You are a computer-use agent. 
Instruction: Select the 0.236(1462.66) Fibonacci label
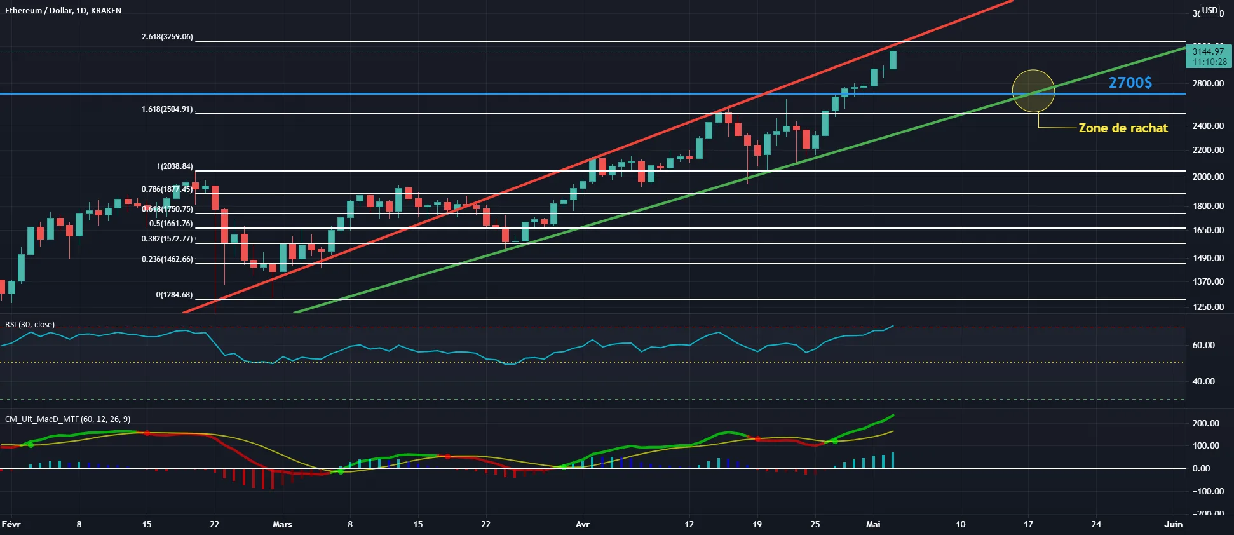[x=167, y=259]
